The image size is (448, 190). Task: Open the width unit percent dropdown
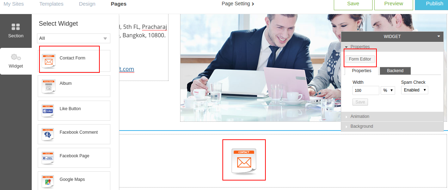click(388, 90)
